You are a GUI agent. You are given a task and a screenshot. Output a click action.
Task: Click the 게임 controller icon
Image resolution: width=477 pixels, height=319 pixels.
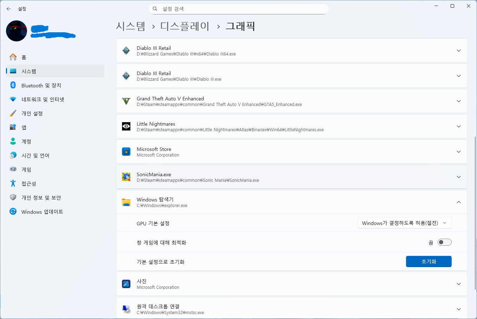click(x=13, y=169)
